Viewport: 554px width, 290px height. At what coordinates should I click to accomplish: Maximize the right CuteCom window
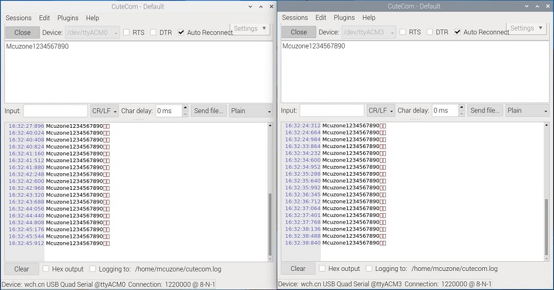click(x=537, y=6)
